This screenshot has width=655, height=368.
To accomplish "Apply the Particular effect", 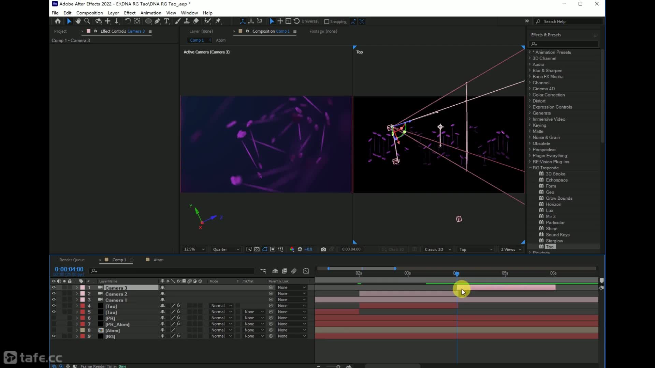I will point(555,223).
